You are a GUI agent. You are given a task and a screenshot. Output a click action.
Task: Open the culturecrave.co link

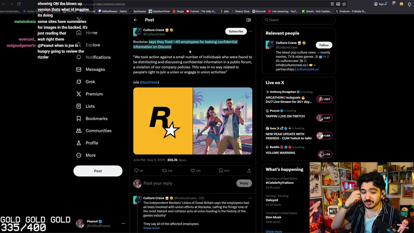[308, 69]
